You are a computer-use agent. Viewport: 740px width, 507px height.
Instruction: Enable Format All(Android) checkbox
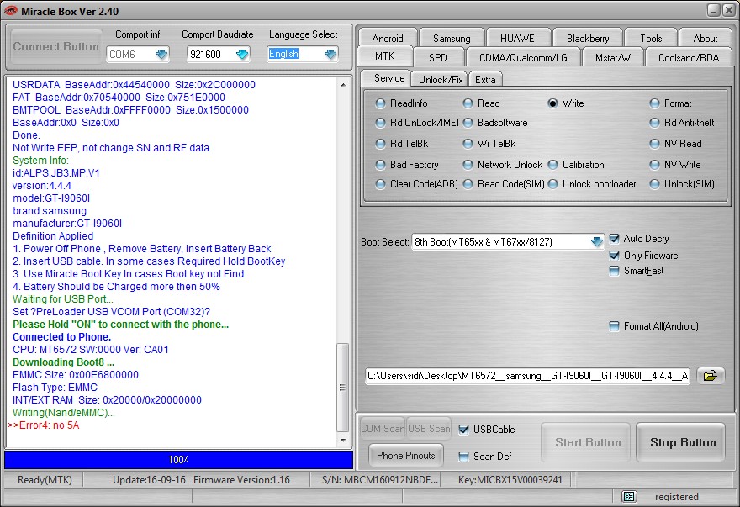tap(614, 326)
